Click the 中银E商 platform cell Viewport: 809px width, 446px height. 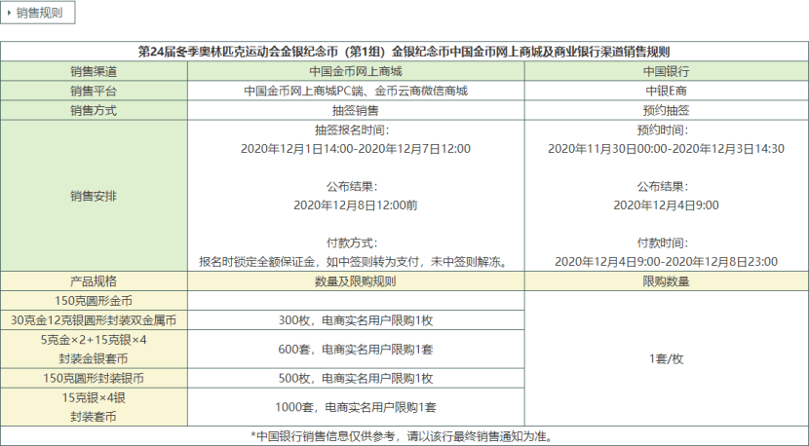667,91
